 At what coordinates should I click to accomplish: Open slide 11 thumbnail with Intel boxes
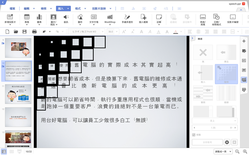pyautogui.click(x=18, y=94)
